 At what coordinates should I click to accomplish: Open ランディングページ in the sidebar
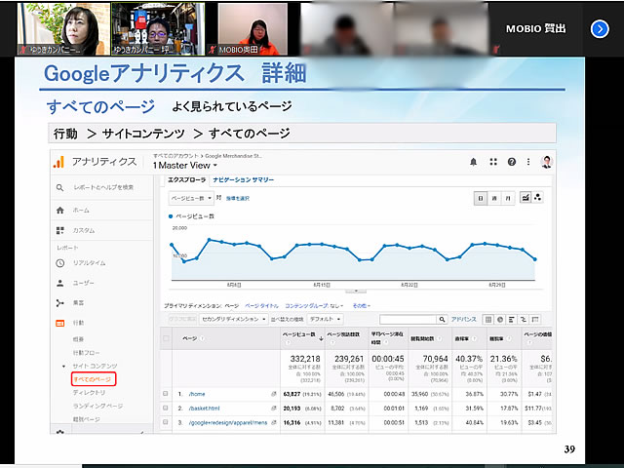(x=97, y=406)
